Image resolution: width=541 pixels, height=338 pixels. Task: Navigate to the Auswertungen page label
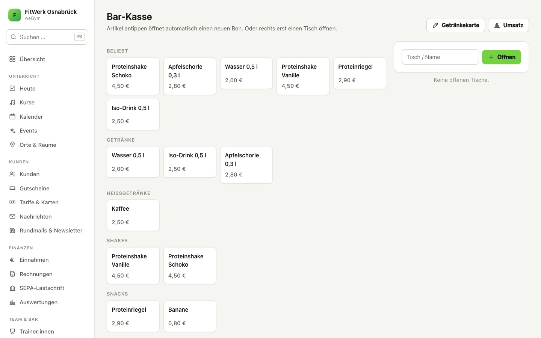click(38, 302)
